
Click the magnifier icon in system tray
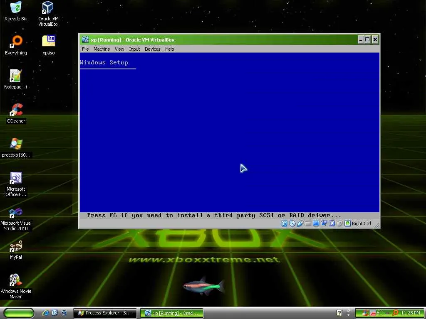pyautogui.click(x=395, y=313)
